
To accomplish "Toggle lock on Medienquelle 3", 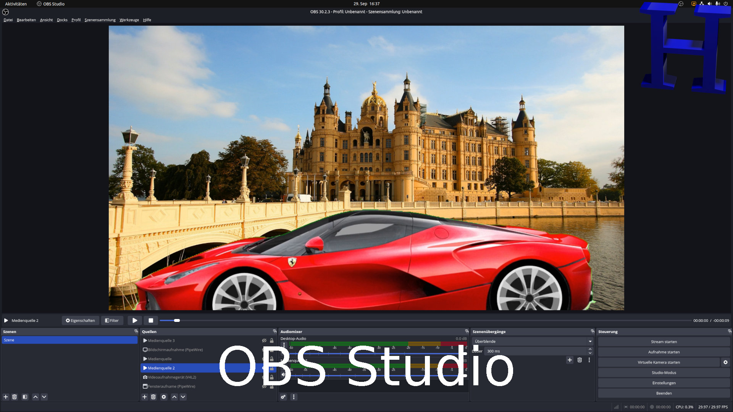I will (272, 341).
